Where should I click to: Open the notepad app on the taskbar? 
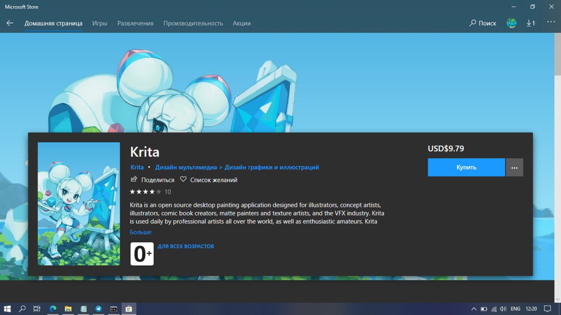(x=83, y=309)
